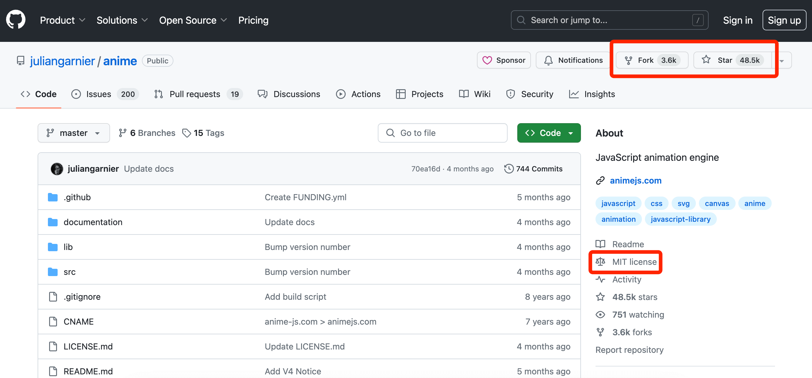Open the master branch selector dropdown
The height and width of the screenshot is (378, 812).
coord(74,133)
